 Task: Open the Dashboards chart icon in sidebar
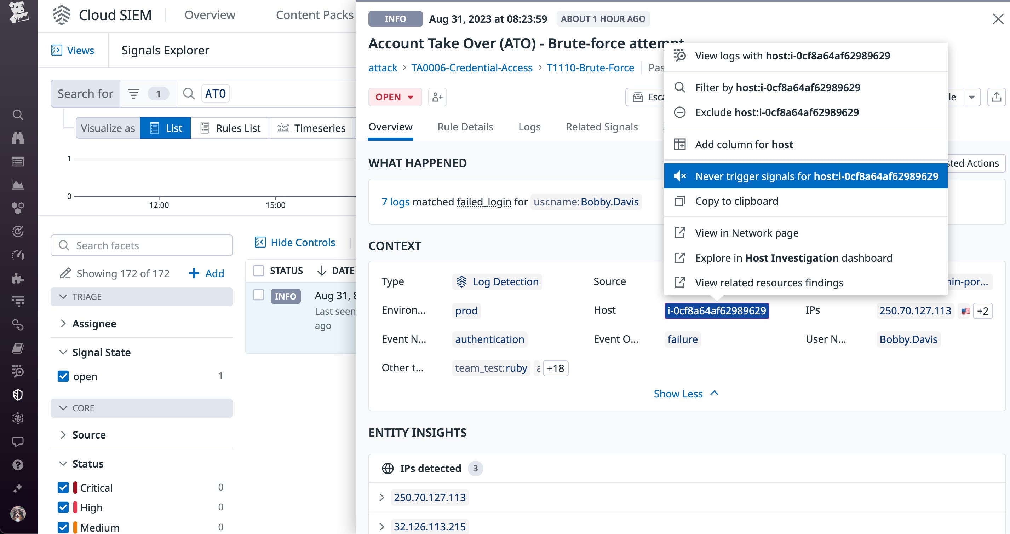click(18, 185)
